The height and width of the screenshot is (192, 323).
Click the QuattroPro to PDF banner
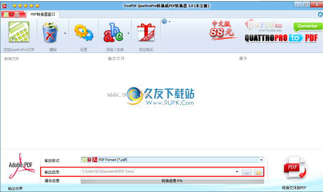coord(281,38)
